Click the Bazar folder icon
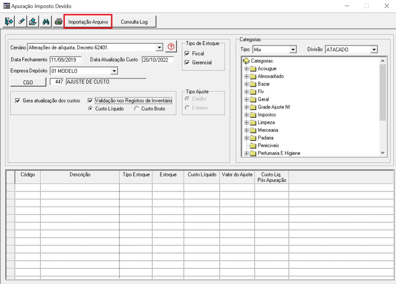 253,84
